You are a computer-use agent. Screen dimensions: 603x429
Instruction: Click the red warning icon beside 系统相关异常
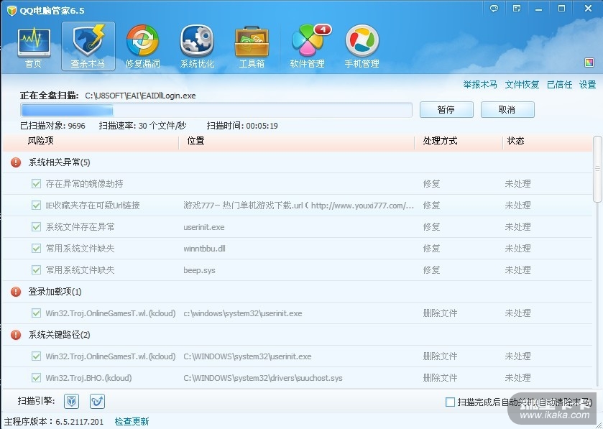point(16,162)
